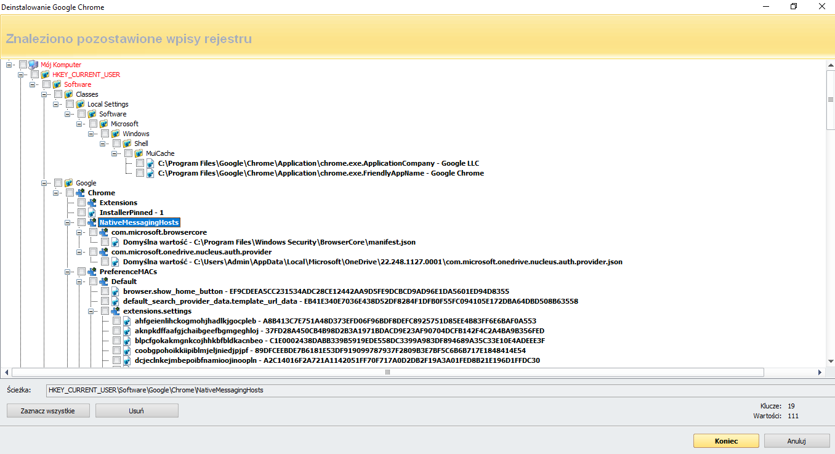Click the PreferenceMACs key icon
The height and width of the screenshot is (454, 835).
pyautogui.click(x=92, y=272)
